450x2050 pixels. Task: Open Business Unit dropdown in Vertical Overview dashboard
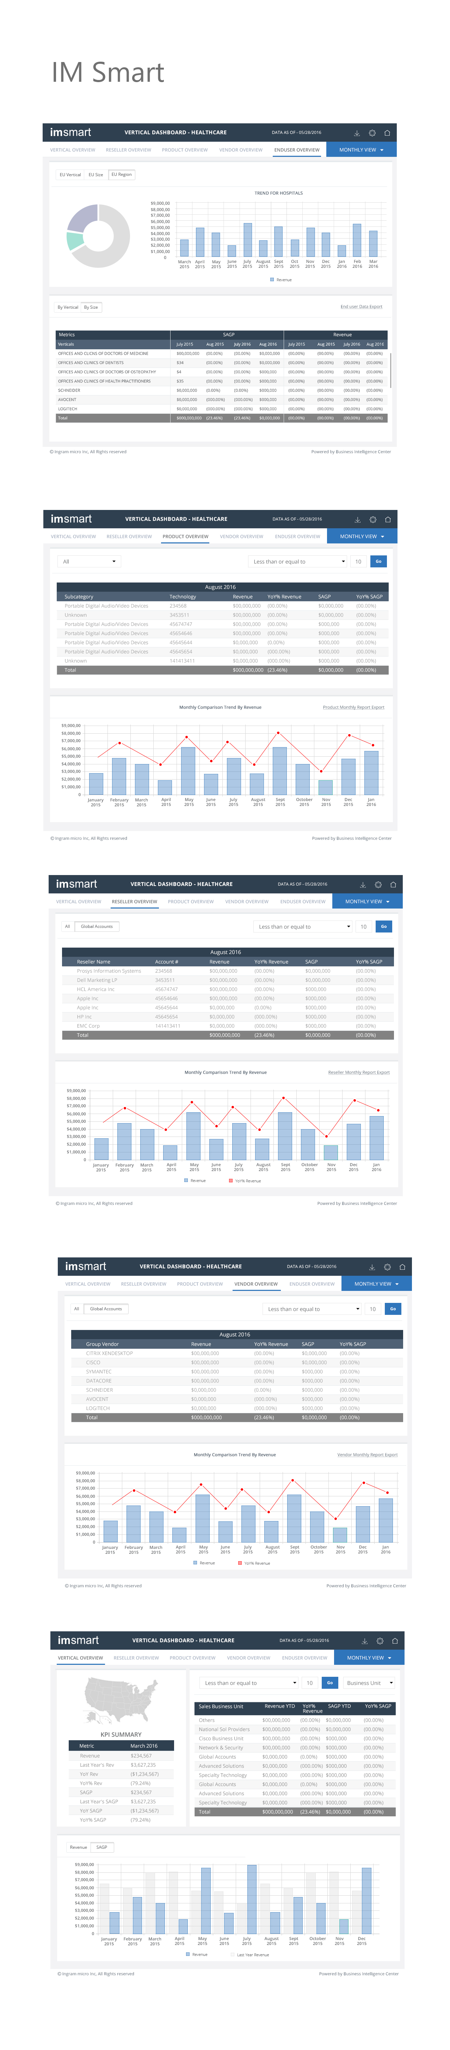[x=370, y=1683]
